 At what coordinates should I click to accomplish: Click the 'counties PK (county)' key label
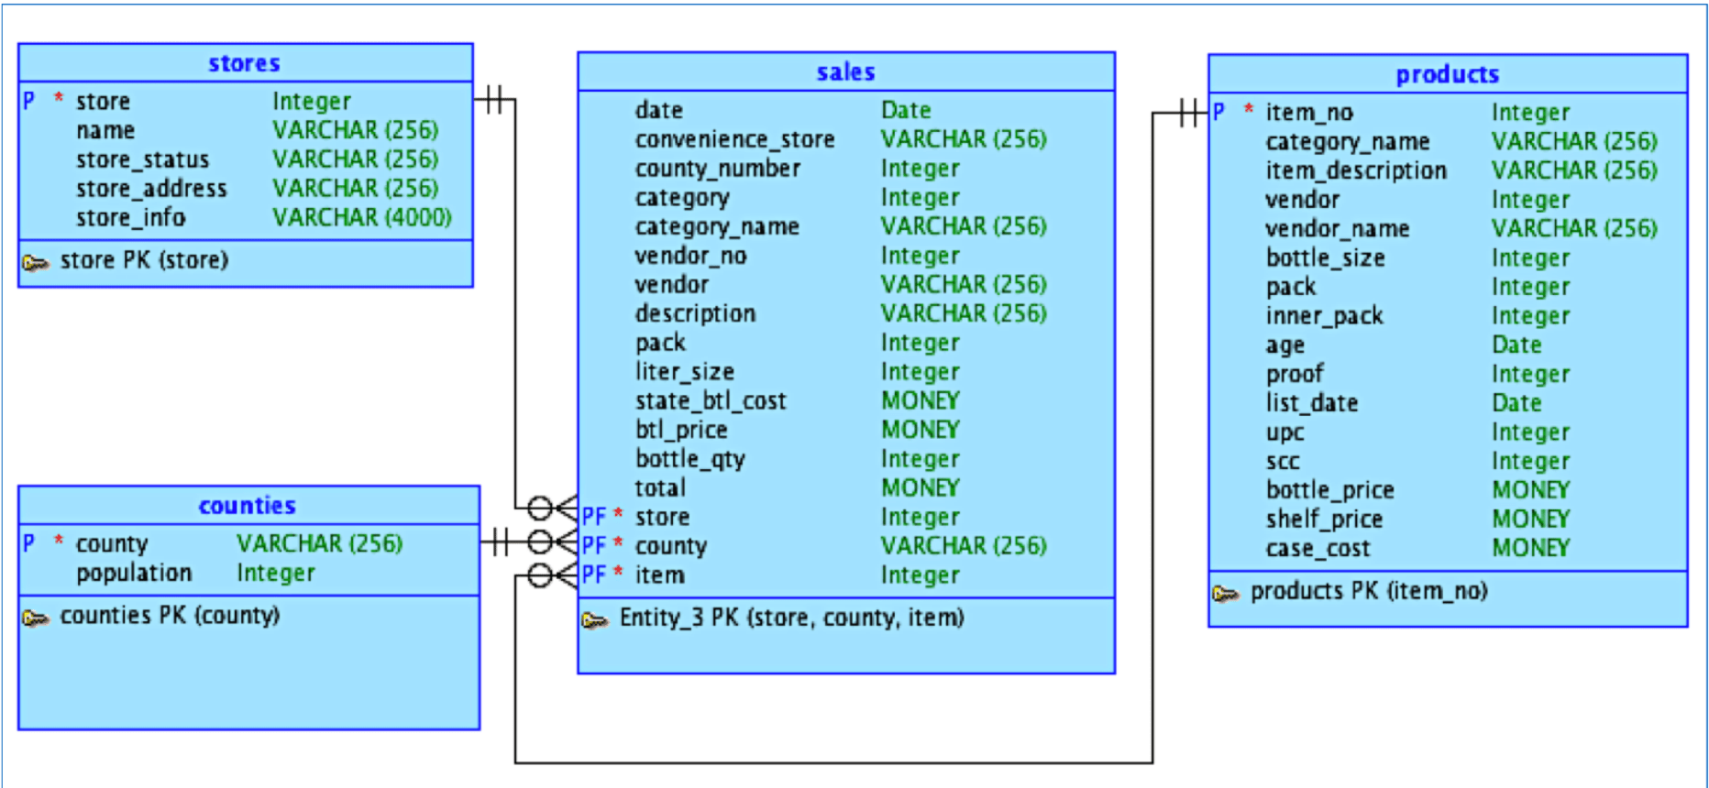click(x=170, y=616)
